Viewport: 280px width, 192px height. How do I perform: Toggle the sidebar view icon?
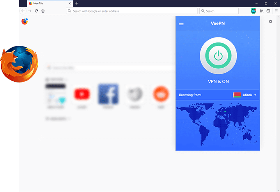[x=268, y=11]
